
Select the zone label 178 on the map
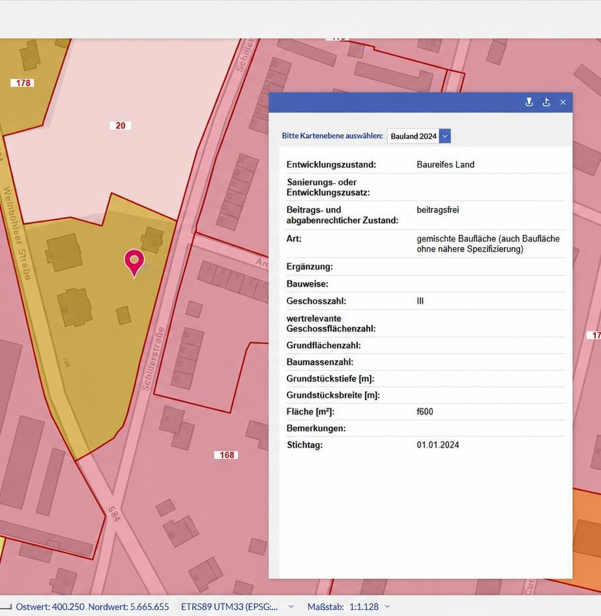23,83
